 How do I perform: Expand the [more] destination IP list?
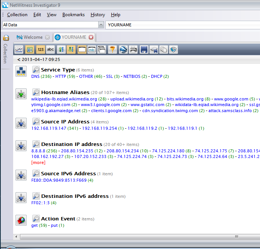[x=38, y=162]
